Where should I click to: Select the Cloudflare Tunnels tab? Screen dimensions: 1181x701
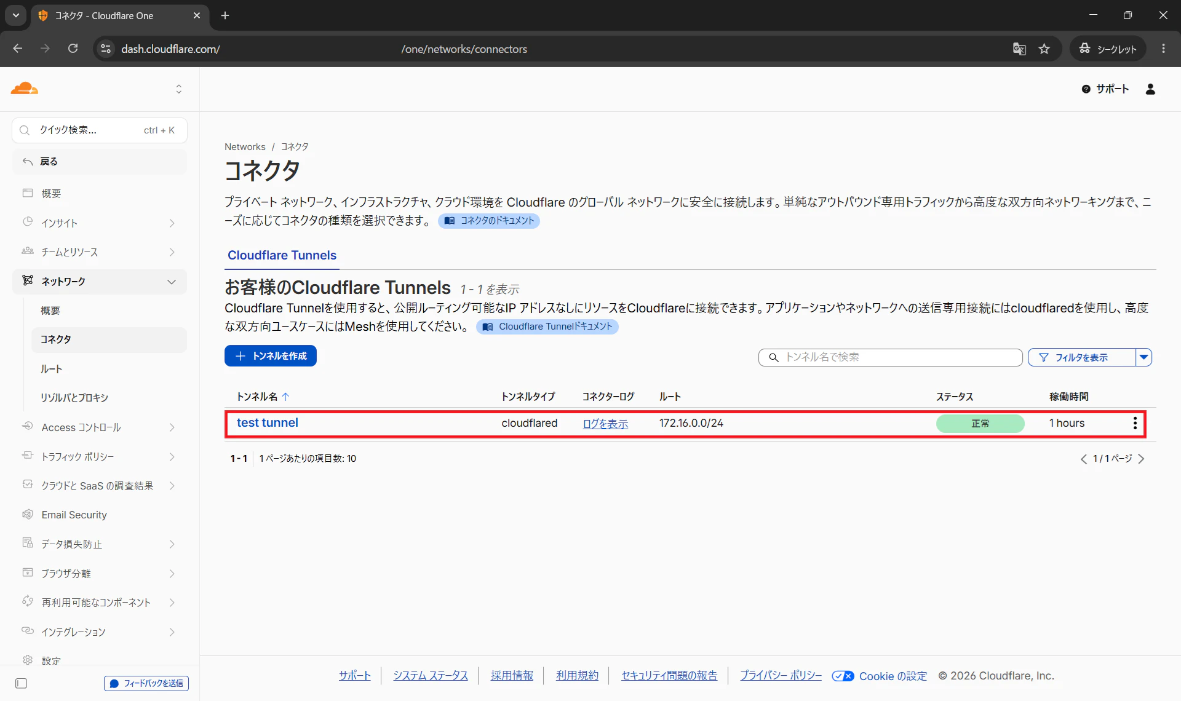tap(282, 255)
